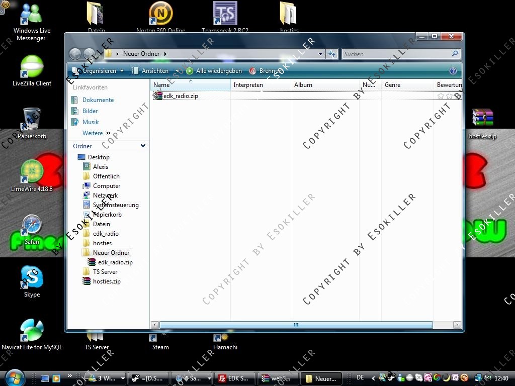Expand the Ansichten view options arrow
515x386 pixels.
[x=177, y=71]
